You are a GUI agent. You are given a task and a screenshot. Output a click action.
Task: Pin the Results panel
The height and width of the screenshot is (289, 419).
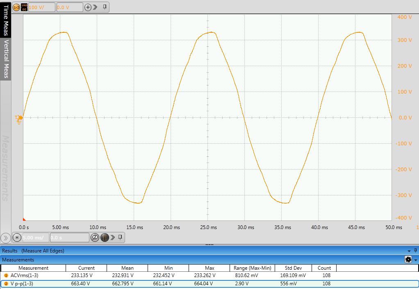click(x=415, y=250)
